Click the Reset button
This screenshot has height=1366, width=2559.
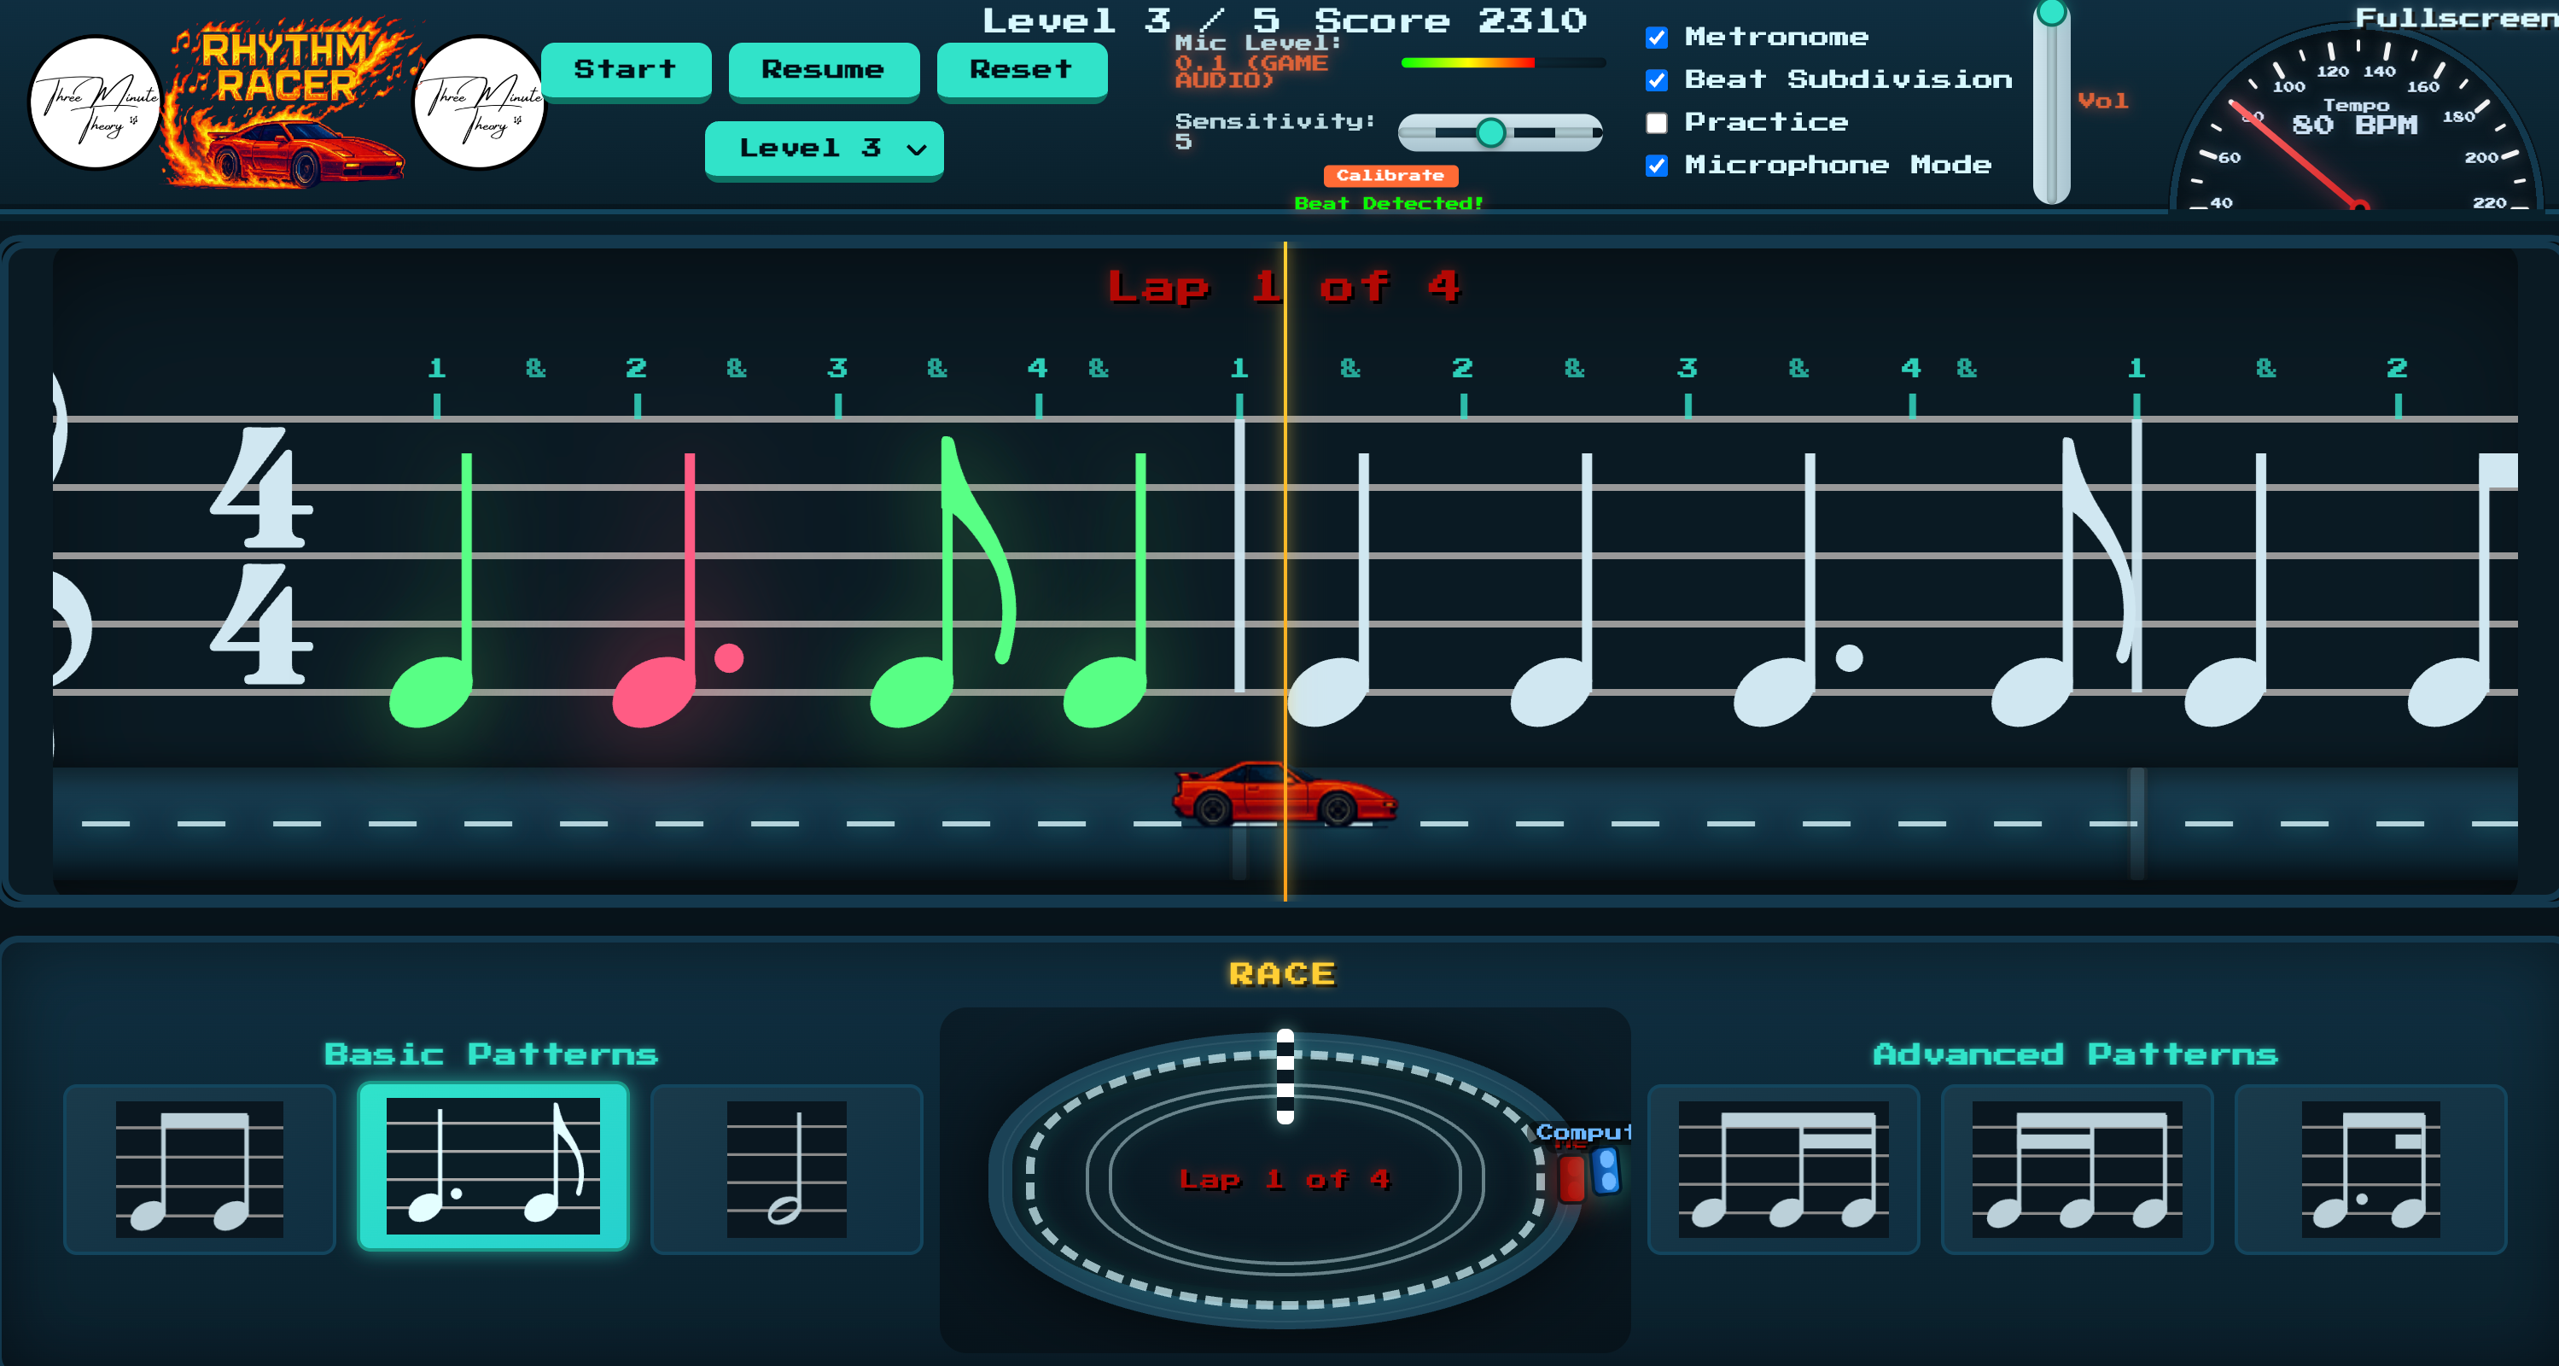tap(1021, 71)
